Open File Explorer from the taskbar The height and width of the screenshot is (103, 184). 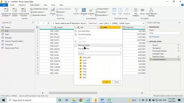point(74,100)
